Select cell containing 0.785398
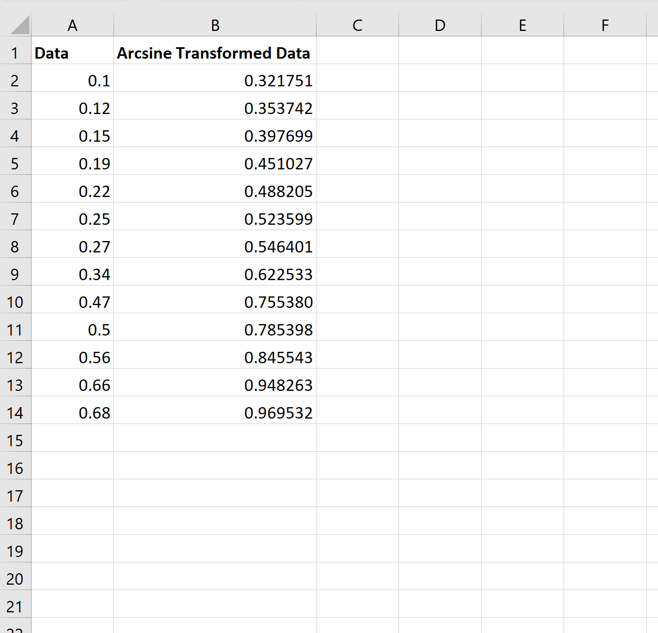658x633 pixels. 215,330
